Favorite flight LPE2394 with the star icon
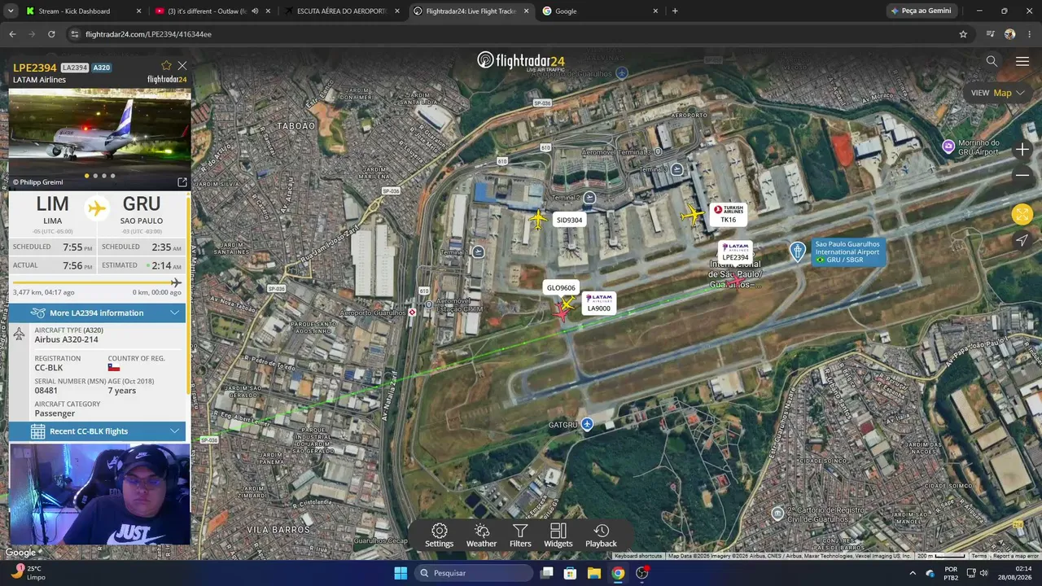The width and height of the screenshot is (1042, 586). pyautogui.click(x=167, y=65)
